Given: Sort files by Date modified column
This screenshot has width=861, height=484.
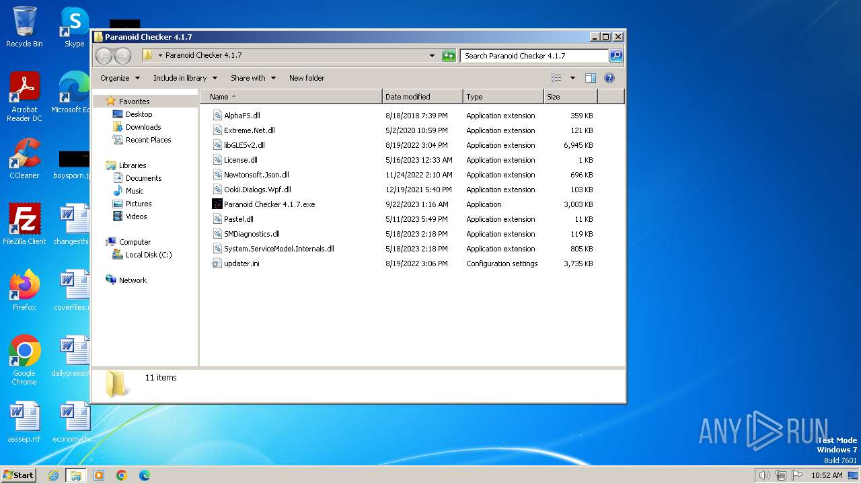Looking at the screenshot, I should click(x=422, y=97).
